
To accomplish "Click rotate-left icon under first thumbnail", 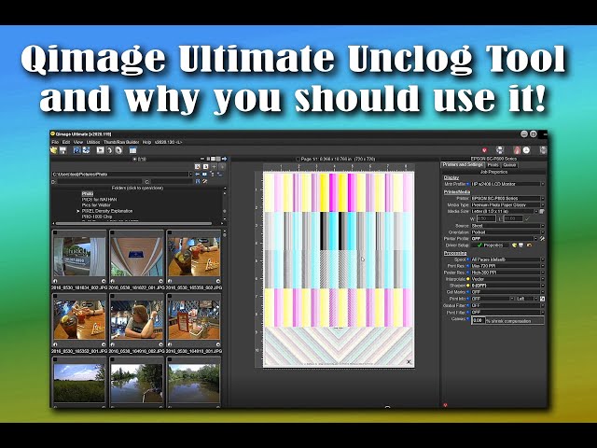I will (55, 281).
